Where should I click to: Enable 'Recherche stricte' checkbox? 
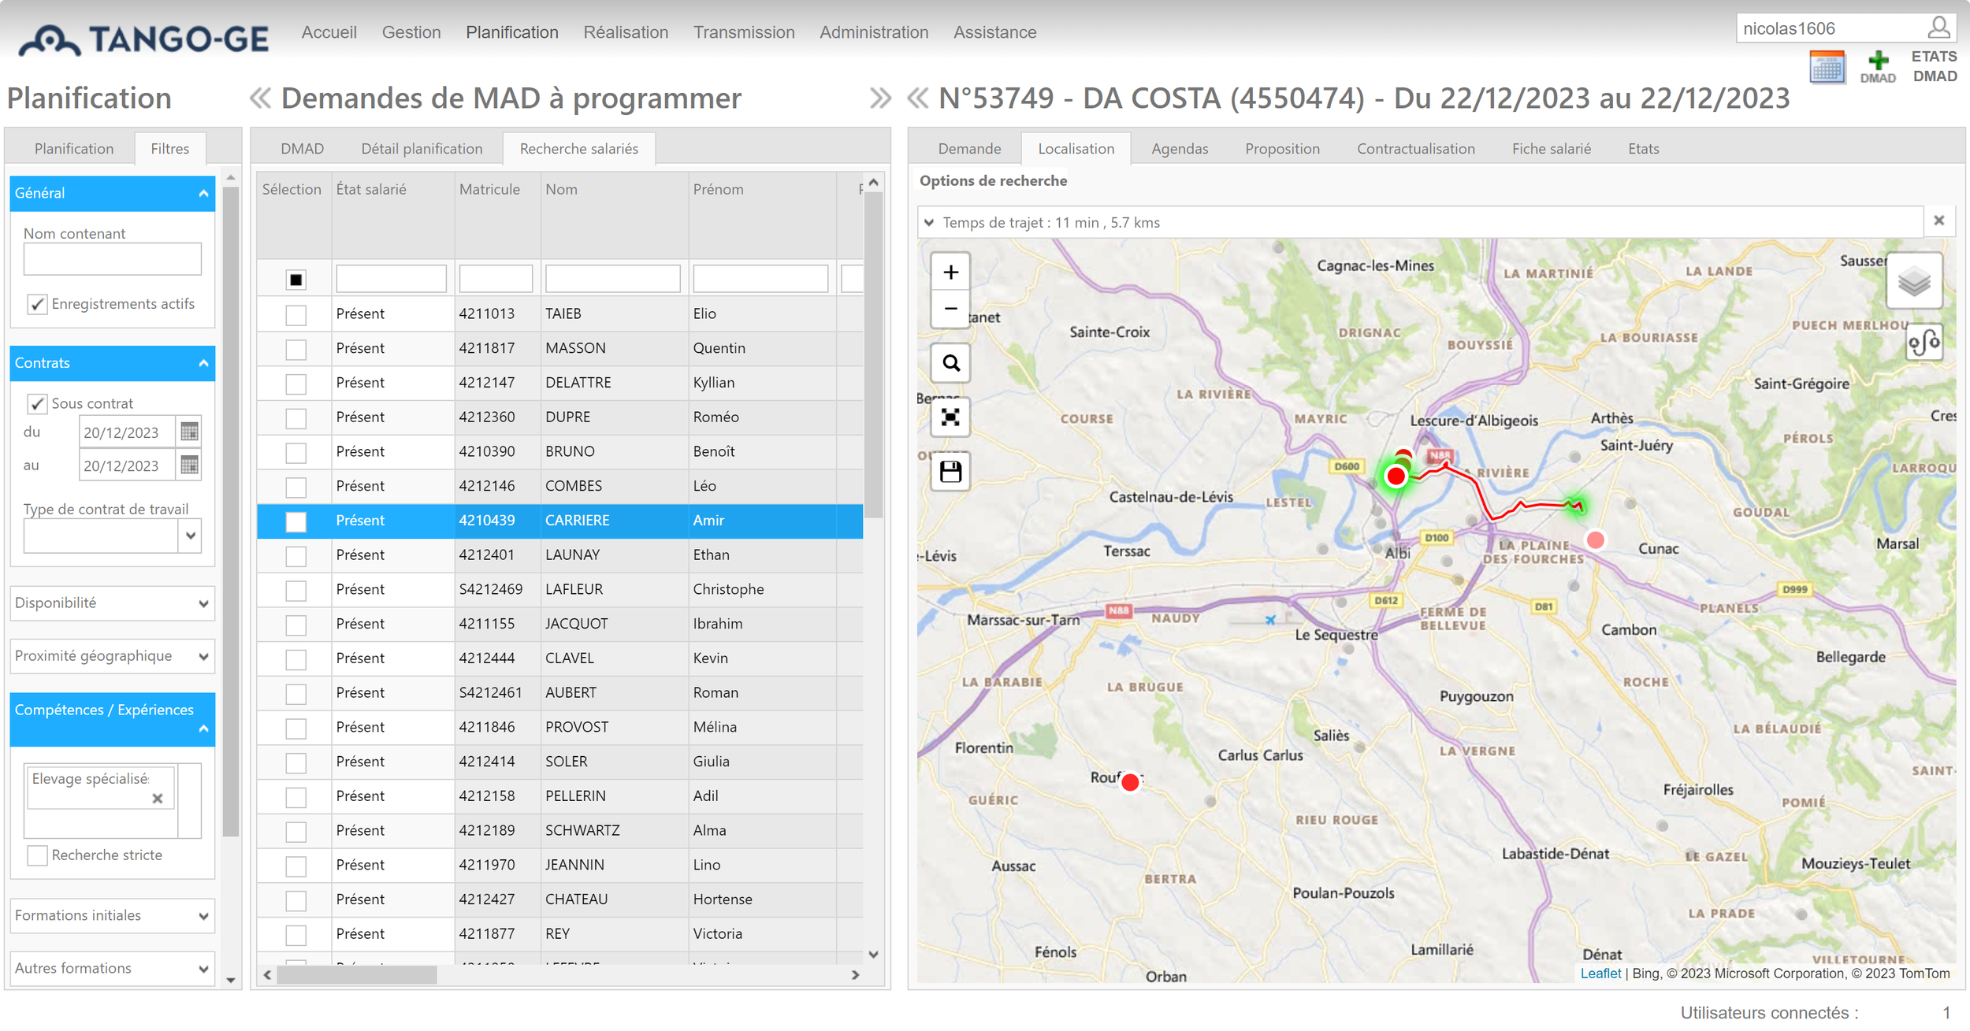[37, 855]
